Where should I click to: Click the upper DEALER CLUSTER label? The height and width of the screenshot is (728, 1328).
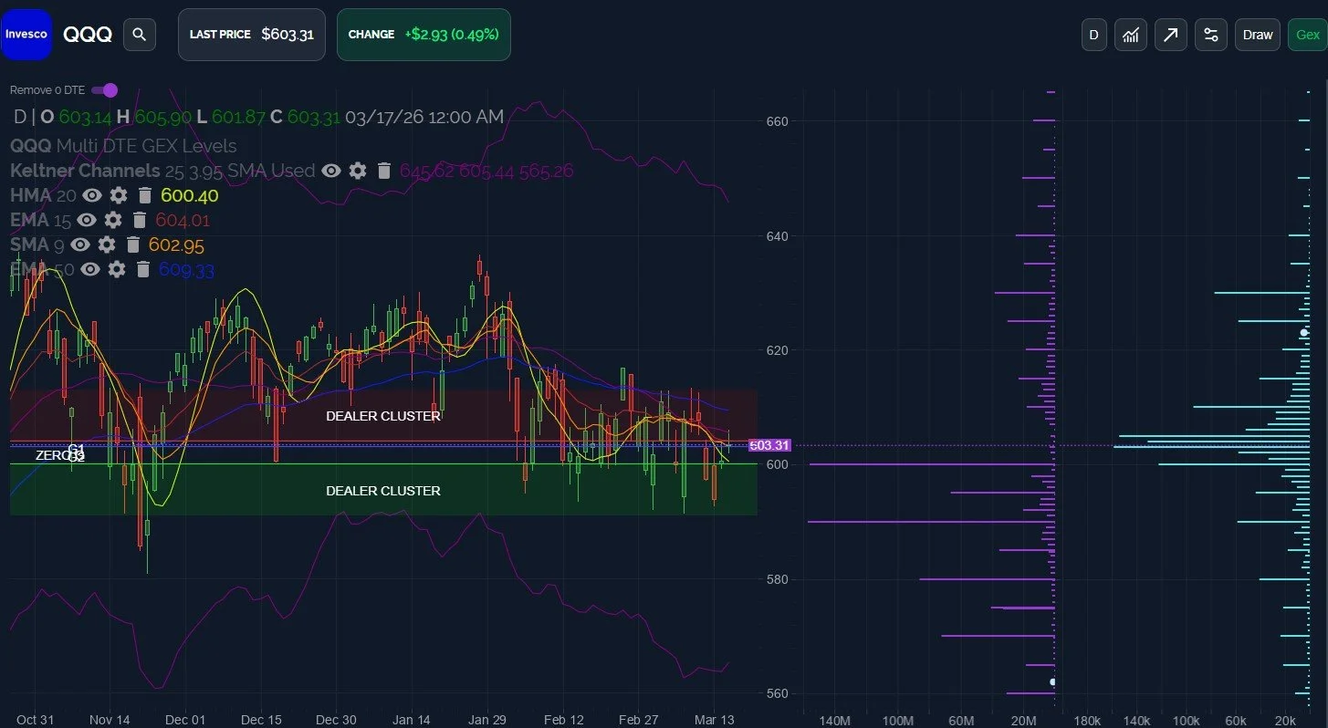click(x=383, y=416)
